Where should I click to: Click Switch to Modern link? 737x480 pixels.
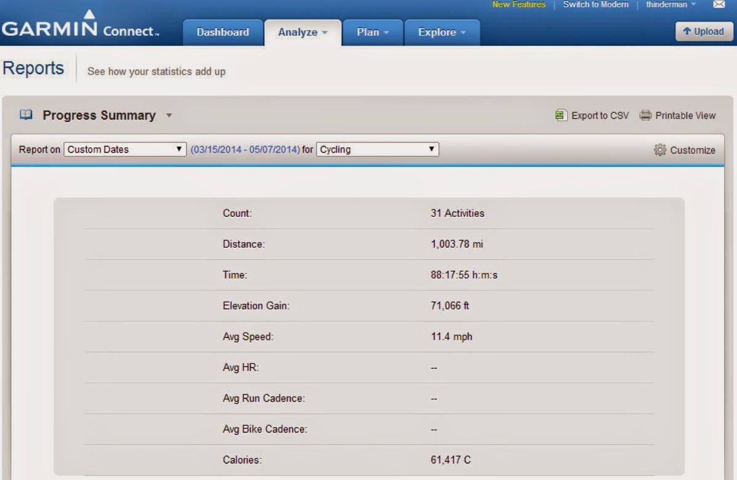click(595, 4)
